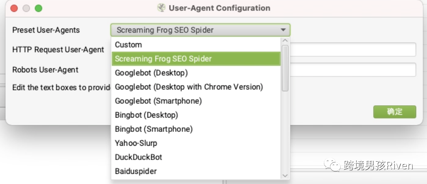
Task: Click into HTTP Request User-Agent field
Action: point(353,50)
